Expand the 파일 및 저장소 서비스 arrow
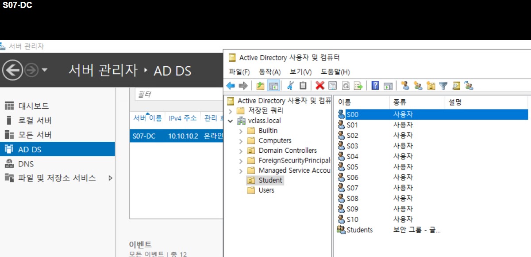This screenshot has height=257, width=531. [x=110, y=178]
